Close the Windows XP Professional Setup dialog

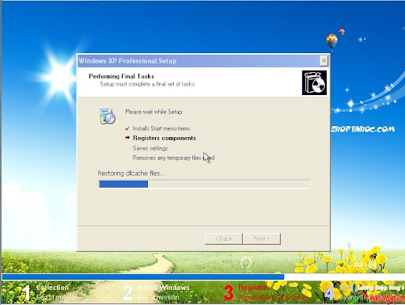324,61
